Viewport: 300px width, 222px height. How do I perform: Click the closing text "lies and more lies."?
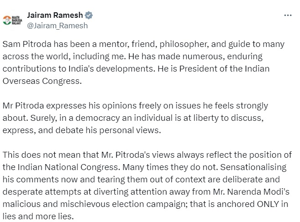38,217
